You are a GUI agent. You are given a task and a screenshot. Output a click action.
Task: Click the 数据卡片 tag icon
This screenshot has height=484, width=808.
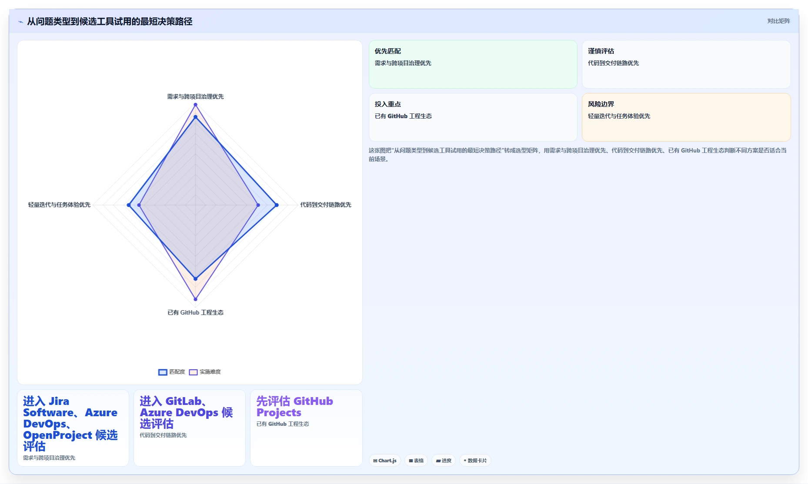465,461
